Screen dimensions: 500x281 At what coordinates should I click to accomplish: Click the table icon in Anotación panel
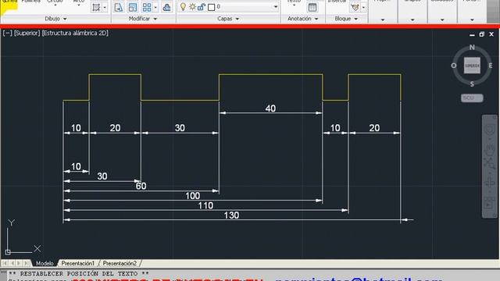[x=312, y=7]
